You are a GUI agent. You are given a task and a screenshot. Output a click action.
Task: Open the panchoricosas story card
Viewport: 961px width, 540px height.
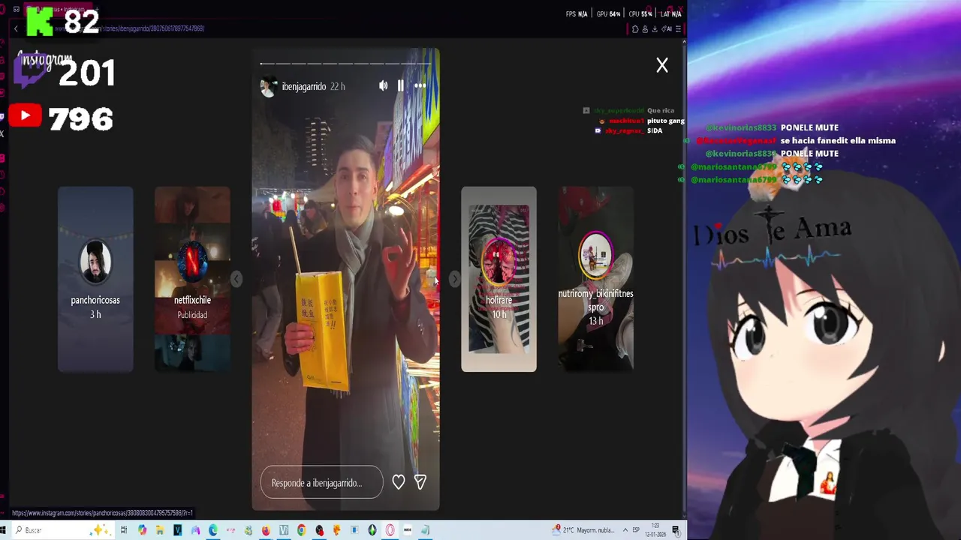point(95,279)
